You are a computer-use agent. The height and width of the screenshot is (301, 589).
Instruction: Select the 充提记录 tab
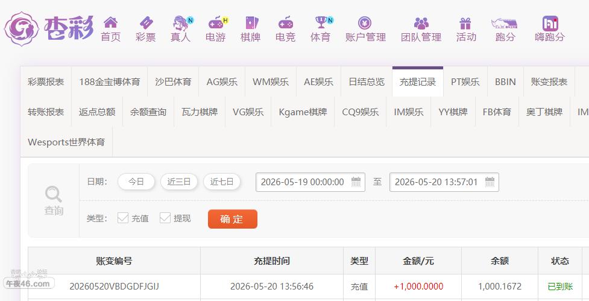[418, 81]
